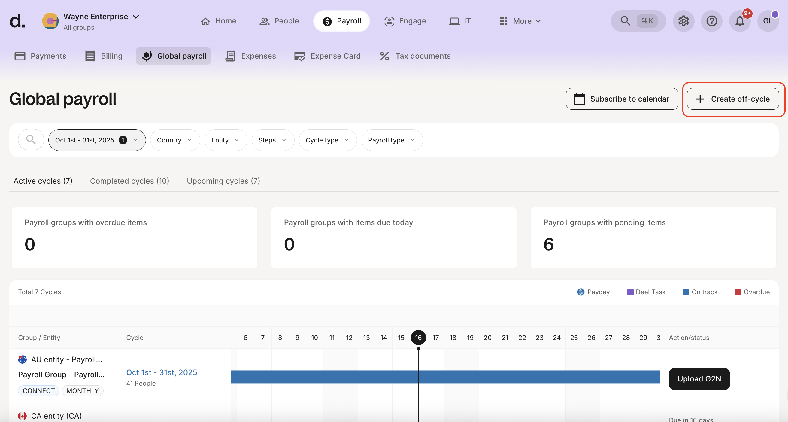This screenshot has width=788, height=422.
Task: Open the GL user avatar menu
Action: 768,21
